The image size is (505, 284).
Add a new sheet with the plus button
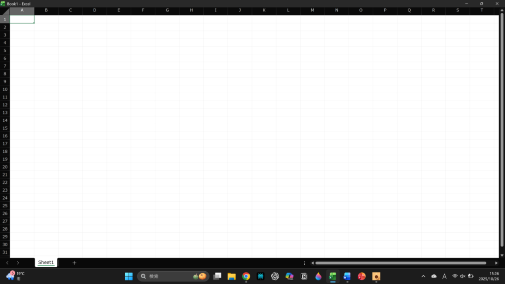click(x=74, y=263)
